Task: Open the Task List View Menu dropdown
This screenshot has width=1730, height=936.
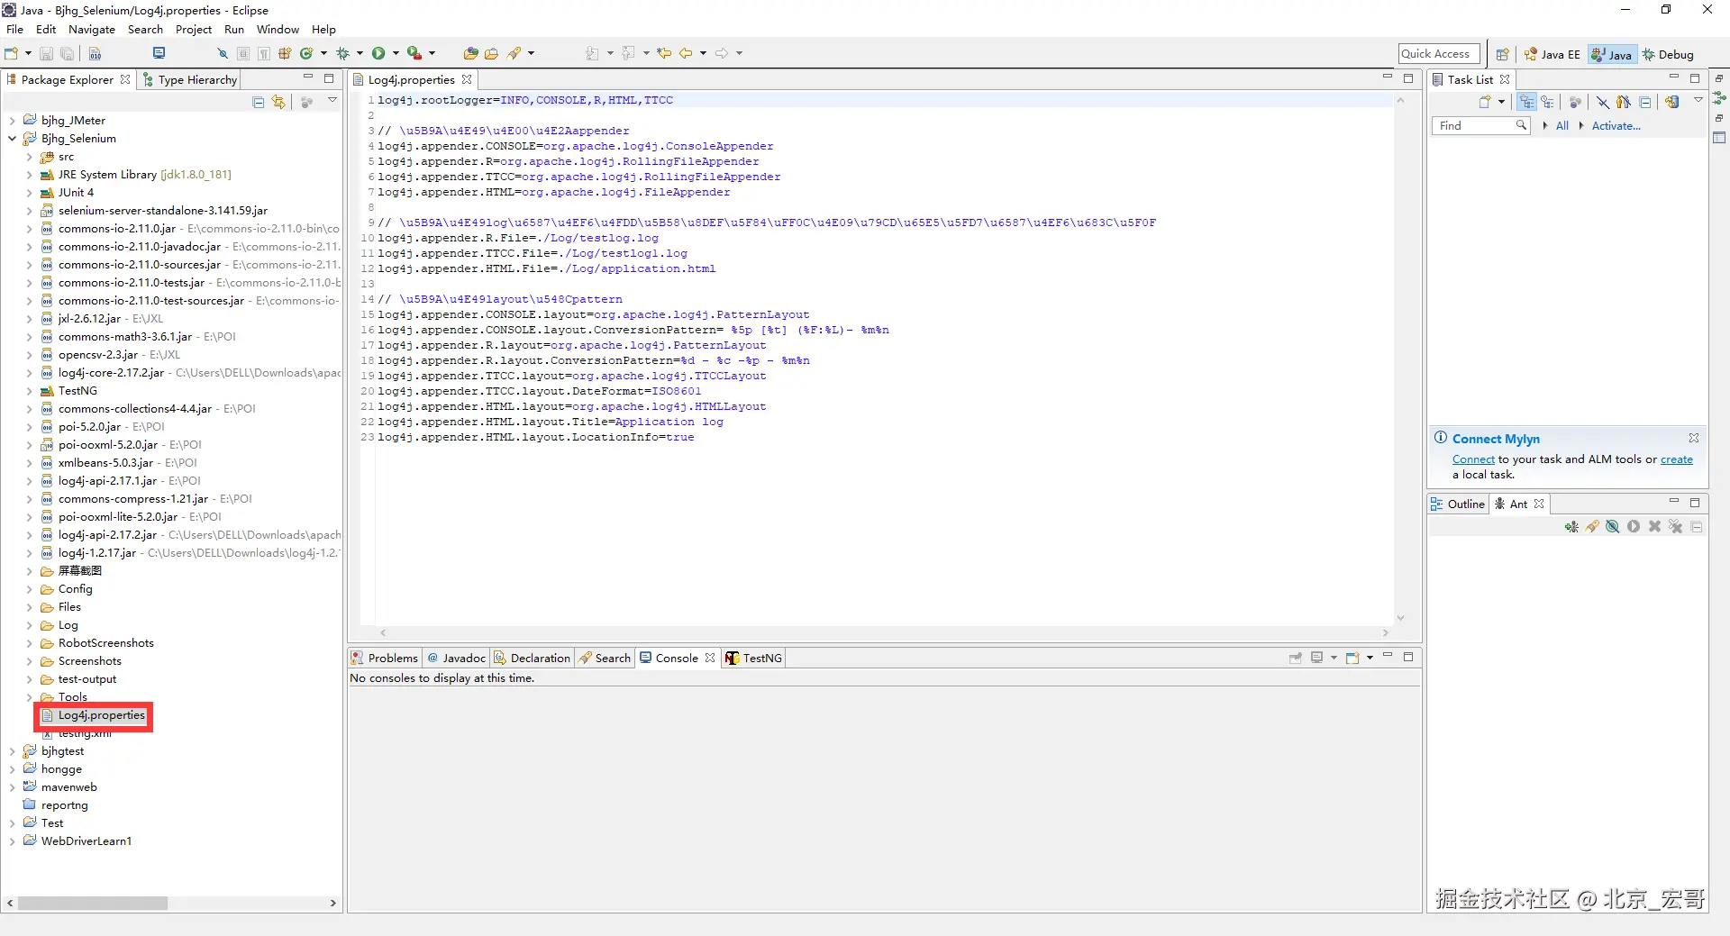Action: point(1698,101)
